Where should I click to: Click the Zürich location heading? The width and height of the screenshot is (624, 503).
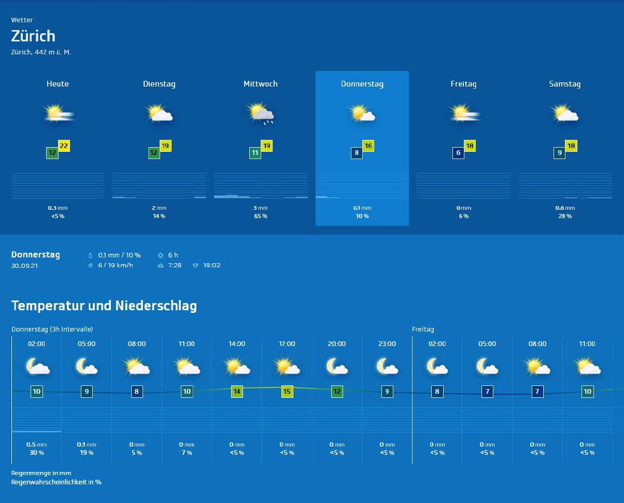pos(33,36)
